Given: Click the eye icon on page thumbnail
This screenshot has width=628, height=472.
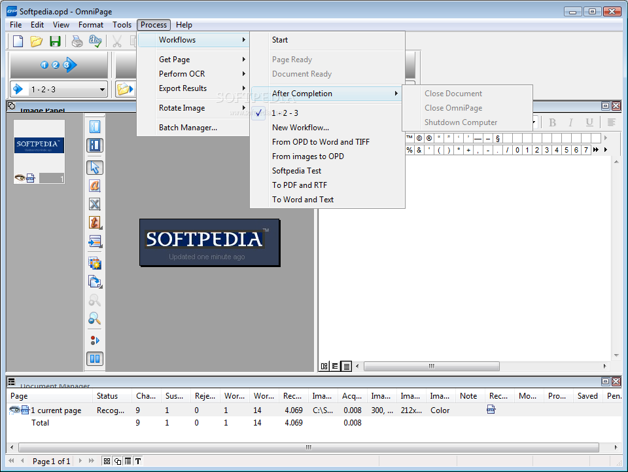Looking at the screenshot, I should 20,177.
